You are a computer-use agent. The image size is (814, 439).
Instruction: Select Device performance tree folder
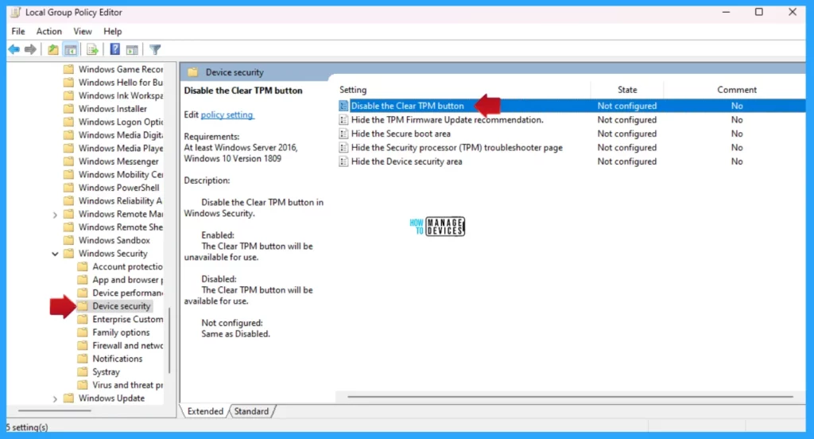[127, 293]
